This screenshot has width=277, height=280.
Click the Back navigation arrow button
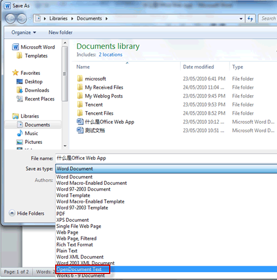point(10,18)
